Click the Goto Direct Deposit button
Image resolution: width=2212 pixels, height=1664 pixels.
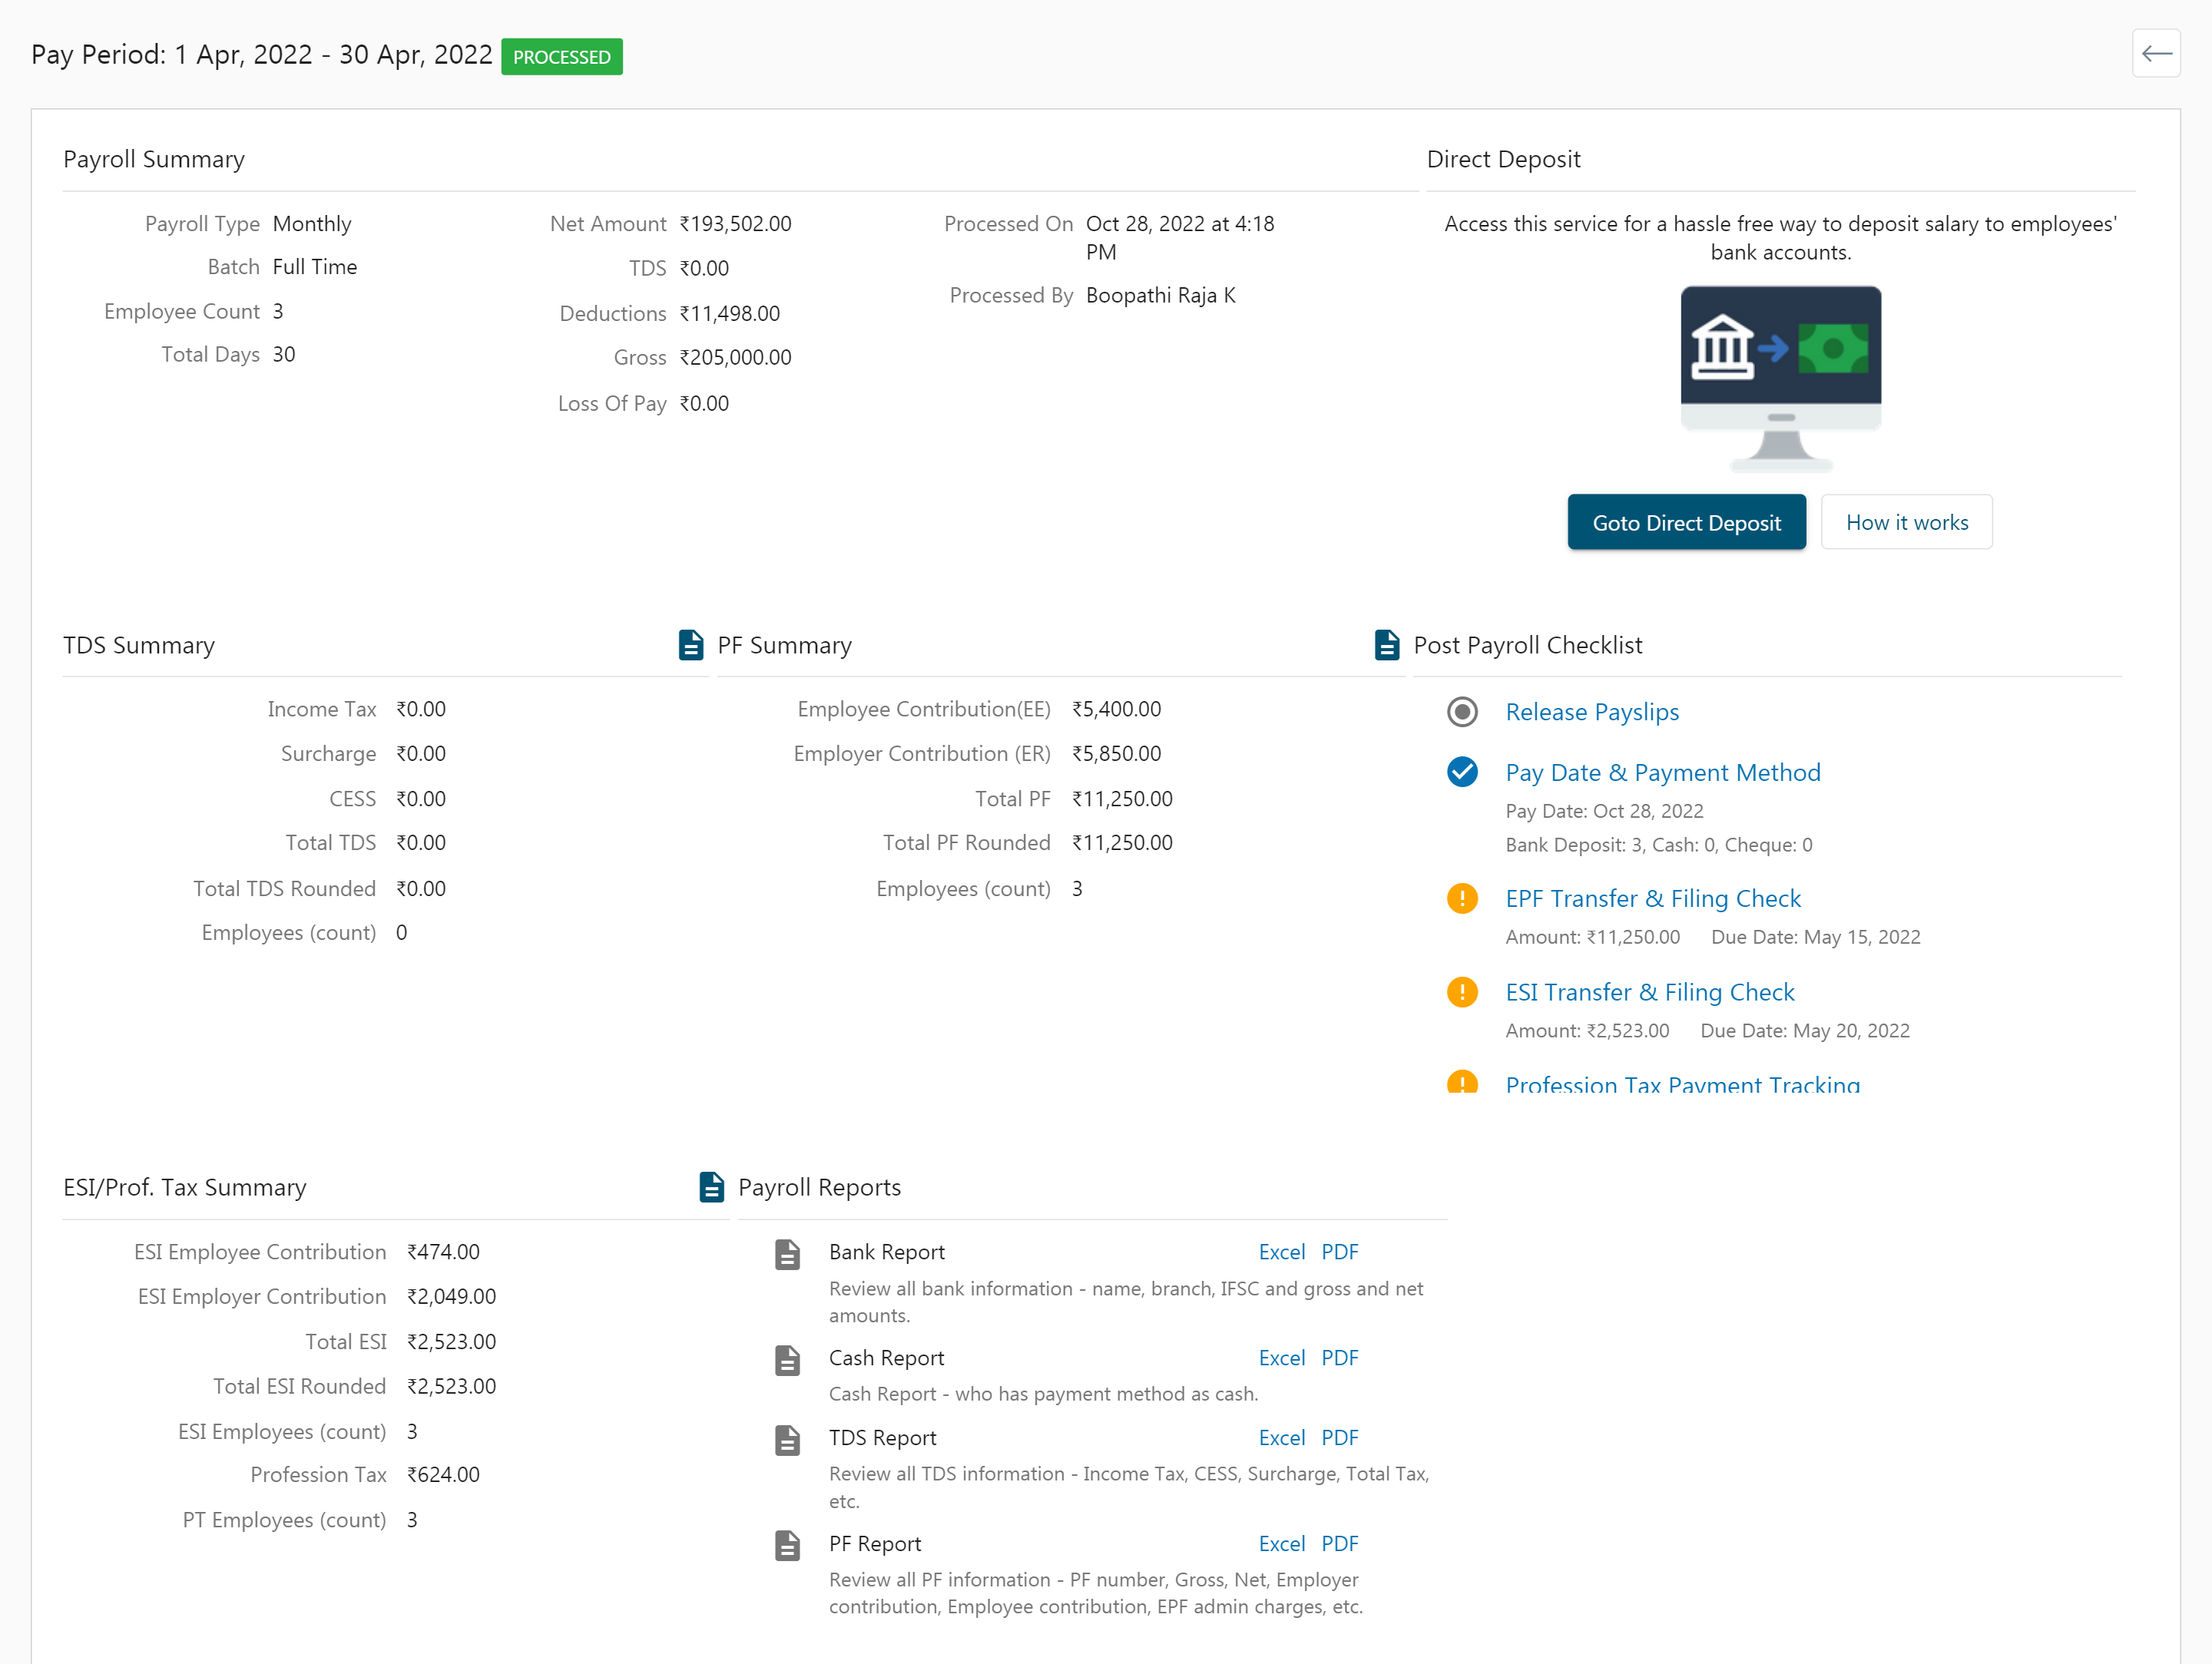1686,522
